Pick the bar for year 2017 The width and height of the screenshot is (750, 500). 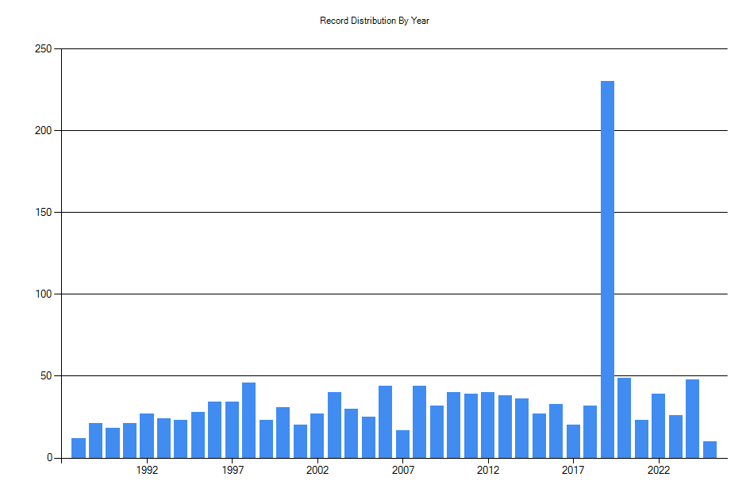point(573,441)
